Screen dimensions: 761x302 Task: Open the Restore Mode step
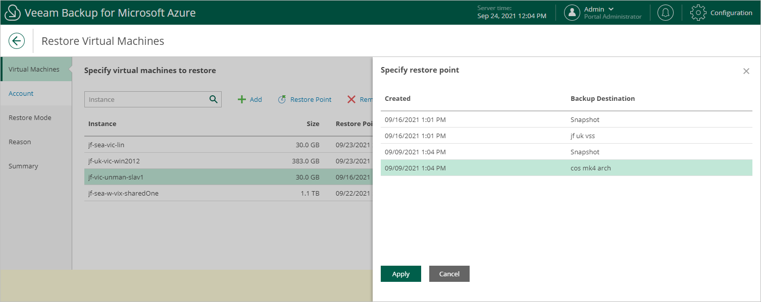point(36,117)
